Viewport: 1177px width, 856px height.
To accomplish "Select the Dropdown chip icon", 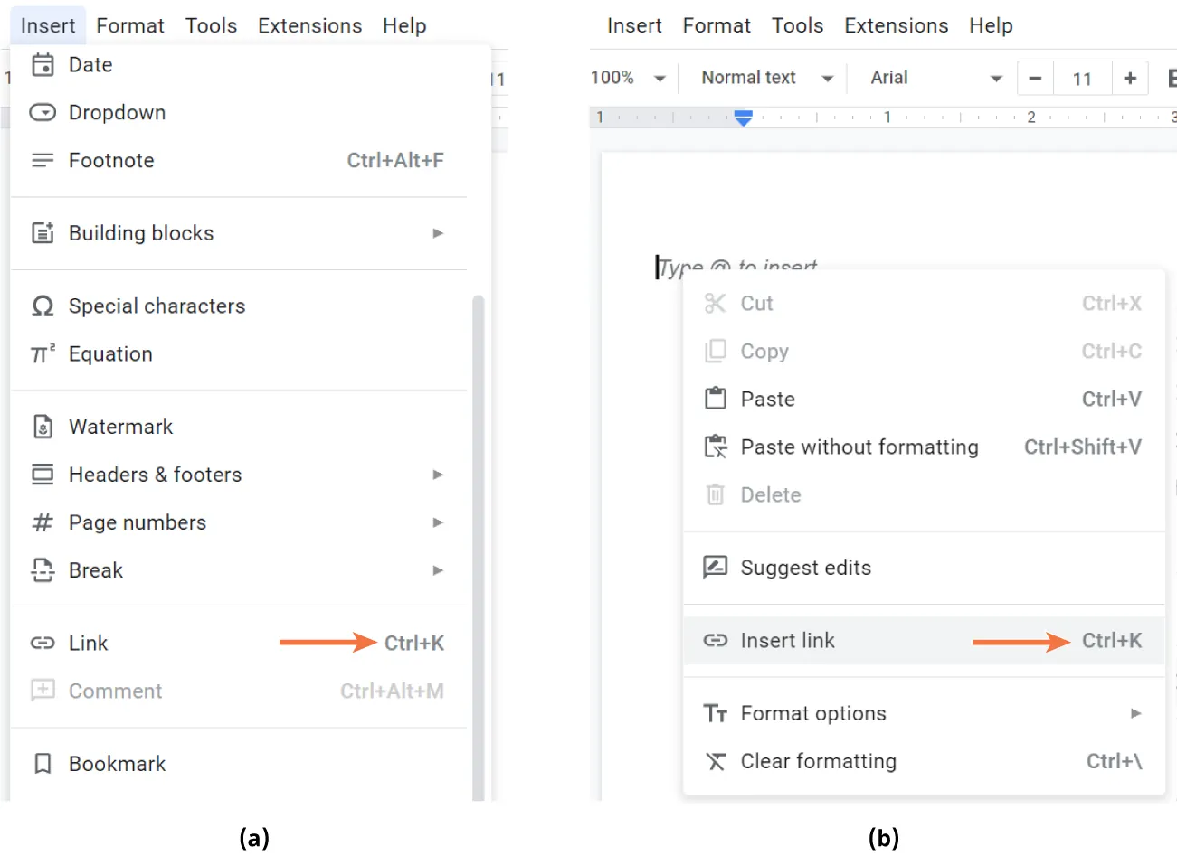I will pos(43,112).
